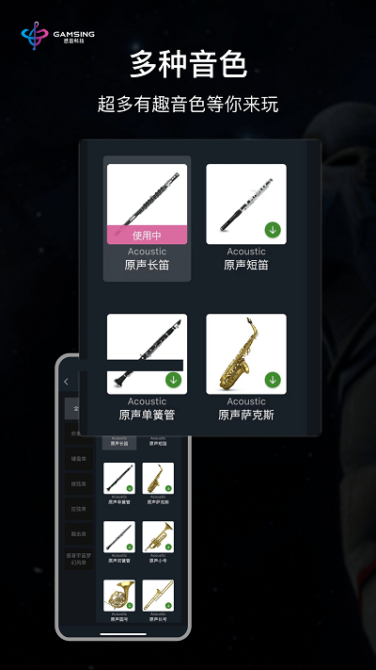Download the trumpet 原声小号 sound
The width and height of the screenshot is (376, 670).
click(168, 547)
